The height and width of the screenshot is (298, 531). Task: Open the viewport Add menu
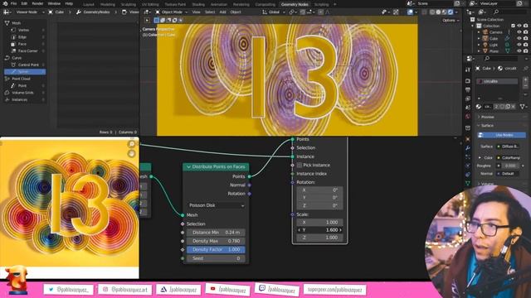pos(222,12)
